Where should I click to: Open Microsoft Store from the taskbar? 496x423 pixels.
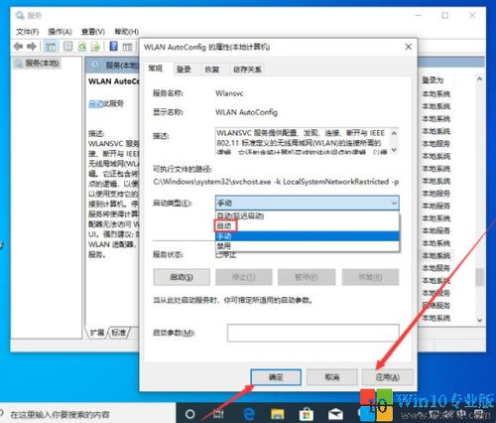tap(306, 414)
